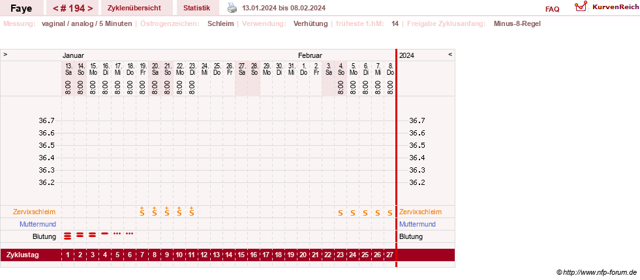Click the red vertical end-of-cycle marker line

tap(396, 158)
